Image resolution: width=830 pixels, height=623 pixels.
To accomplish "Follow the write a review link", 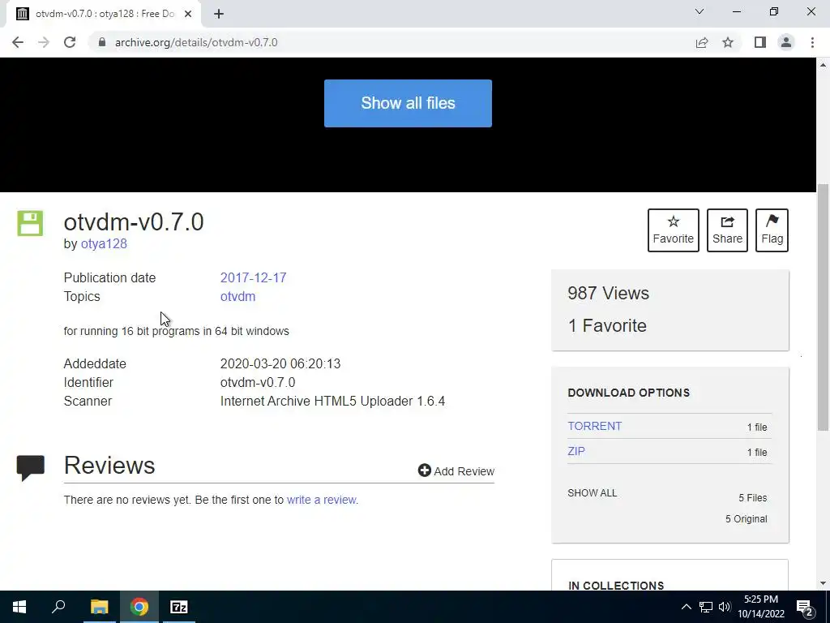I will point(321,500).
